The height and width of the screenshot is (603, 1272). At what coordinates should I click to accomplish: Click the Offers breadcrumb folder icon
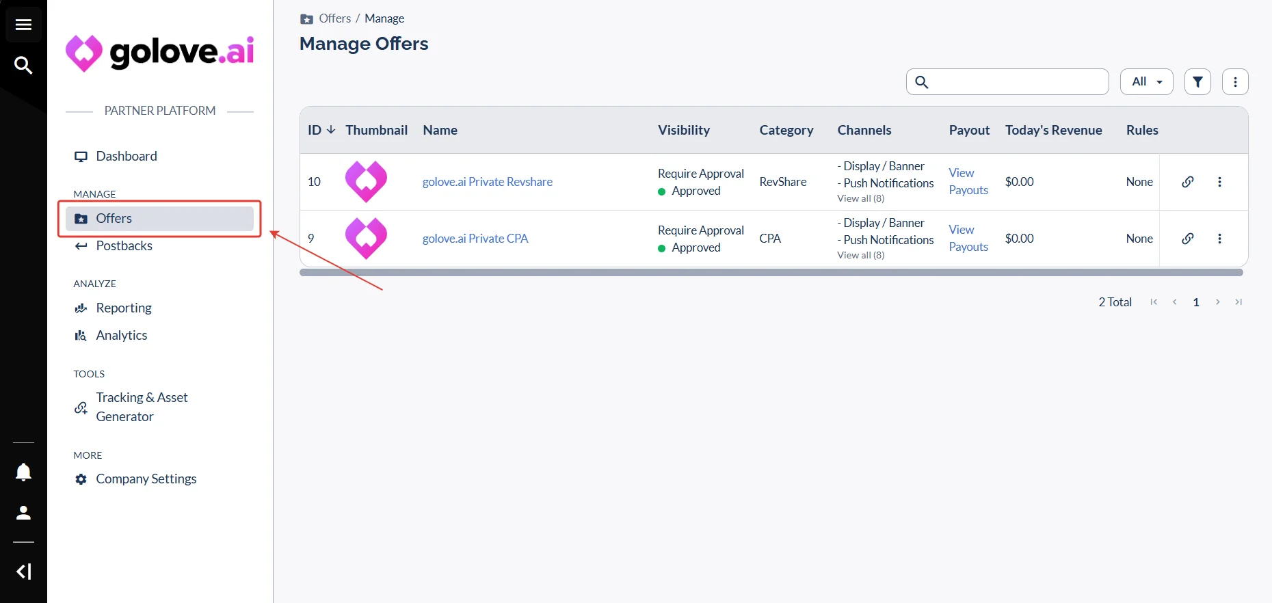[306, 19]
